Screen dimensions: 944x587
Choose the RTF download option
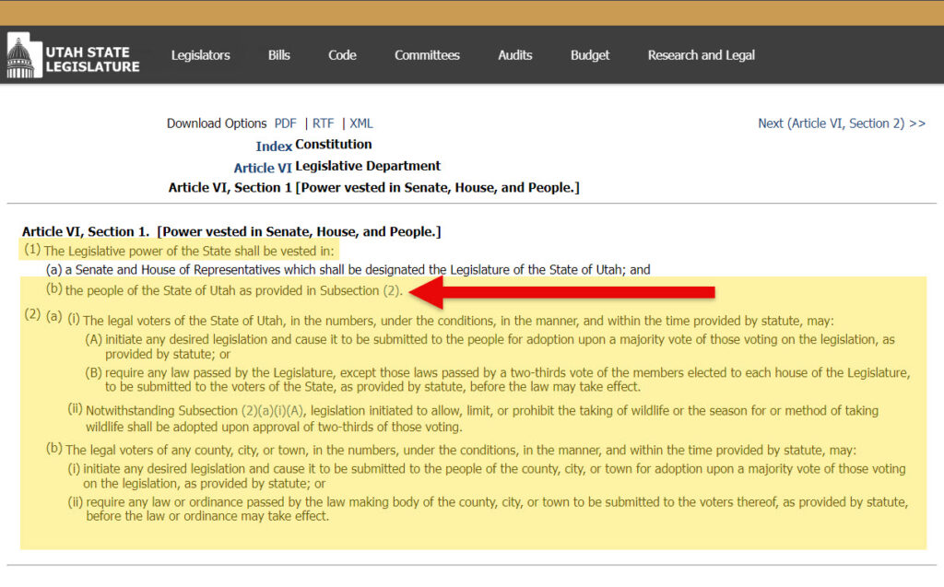coord(323,123)
